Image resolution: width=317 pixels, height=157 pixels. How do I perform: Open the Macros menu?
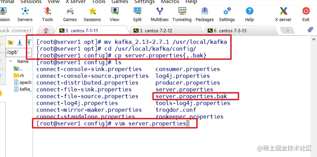[x=170, y=2]
